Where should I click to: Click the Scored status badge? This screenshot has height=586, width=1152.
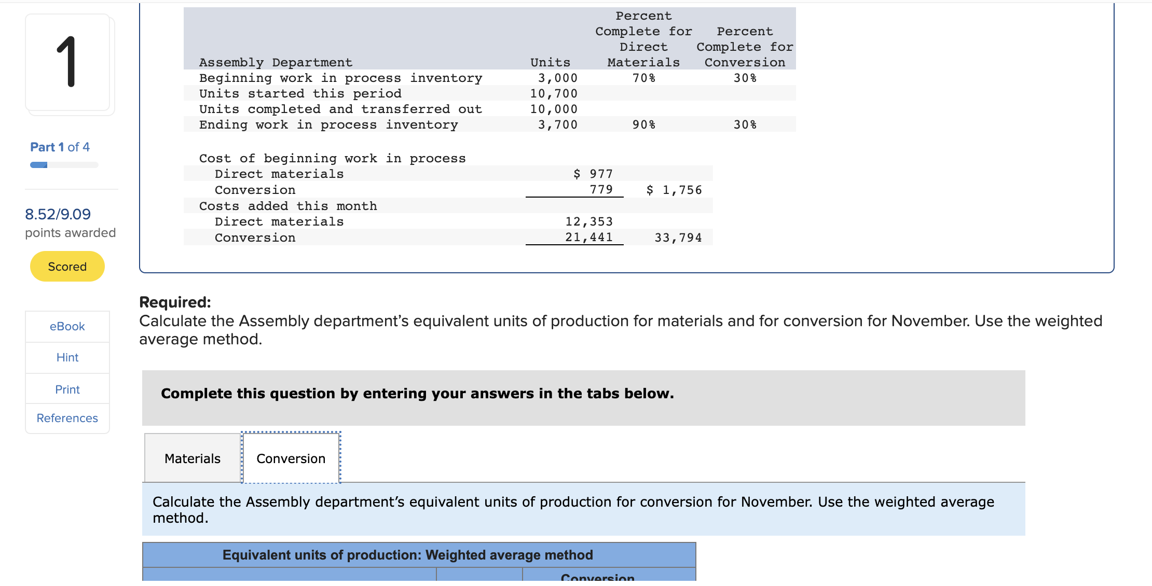(66, 266)
